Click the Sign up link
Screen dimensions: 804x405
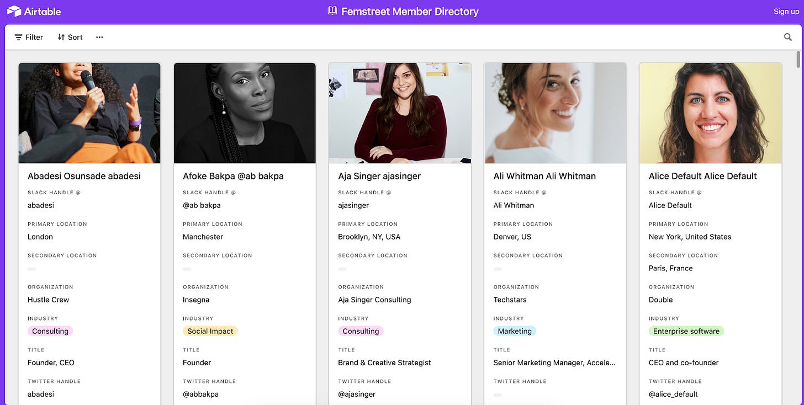point(786,12)
